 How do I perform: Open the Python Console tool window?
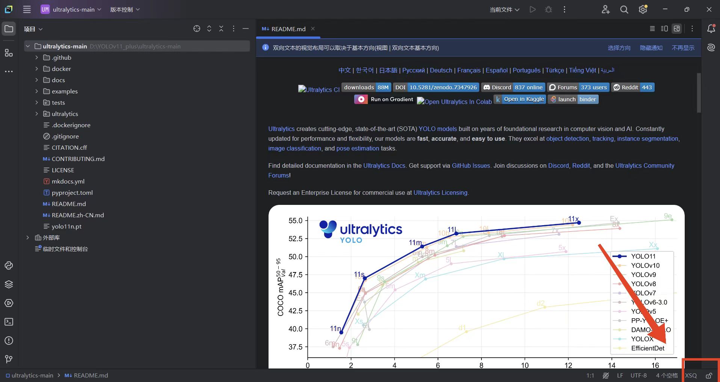tap(9, 266)
